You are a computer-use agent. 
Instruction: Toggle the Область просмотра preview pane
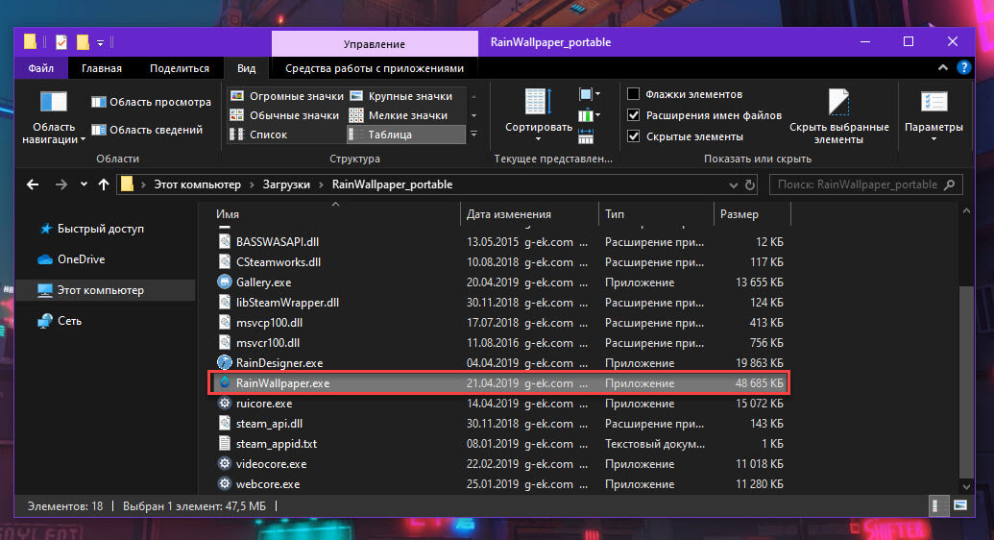pyautogui.click(x=151, y=102)
